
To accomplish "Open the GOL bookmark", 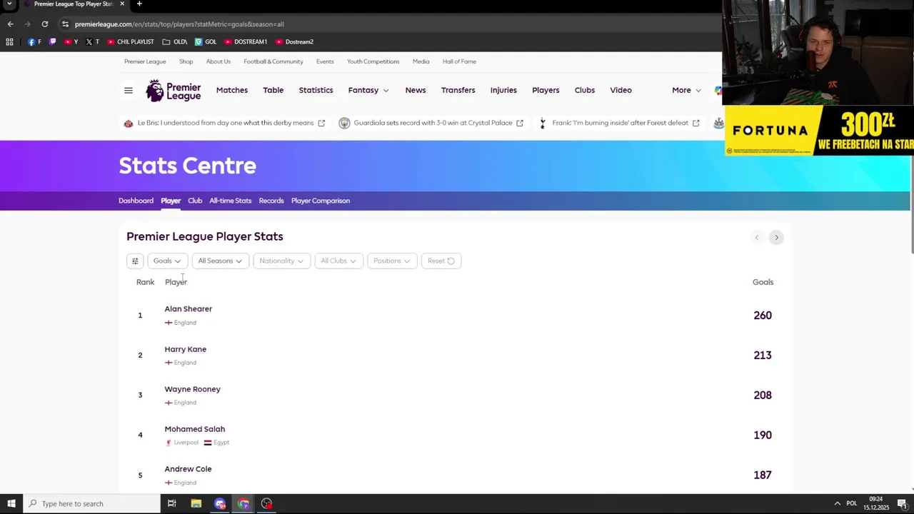I will tap(206, 42).
